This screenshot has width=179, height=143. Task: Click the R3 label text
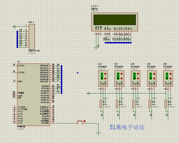137,102
